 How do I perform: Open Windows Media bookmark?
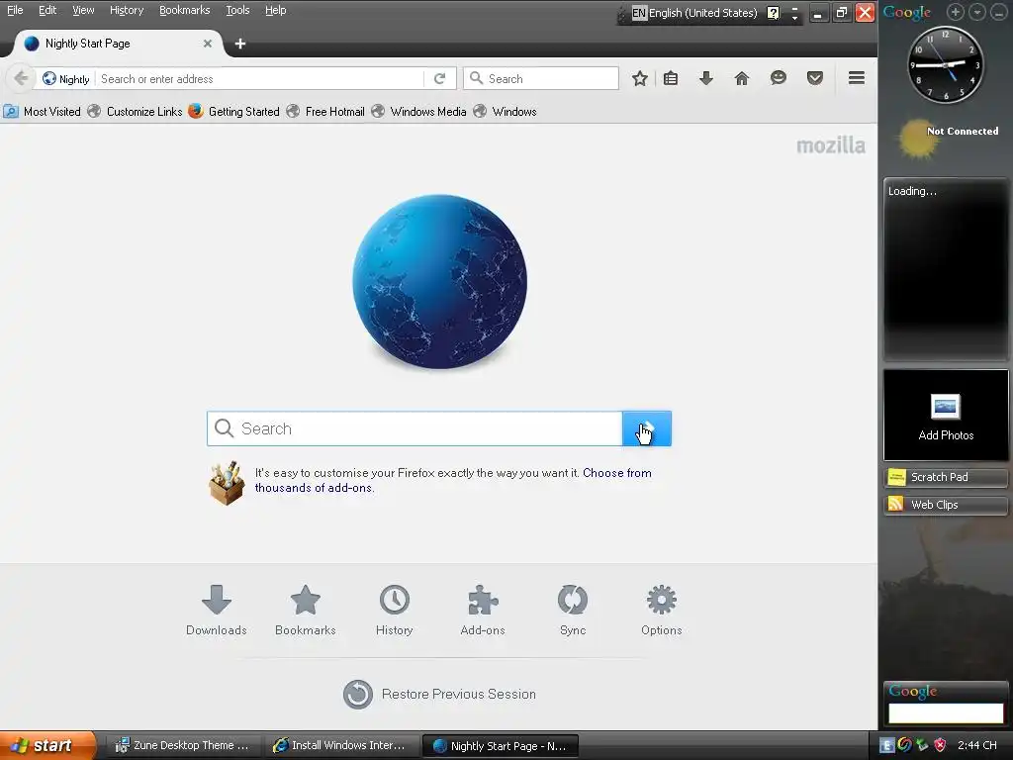[x=418, y=111]
